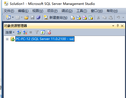Open the New Project dropdown arrow
The image size is (126, 98).
[x=13, y=17]
